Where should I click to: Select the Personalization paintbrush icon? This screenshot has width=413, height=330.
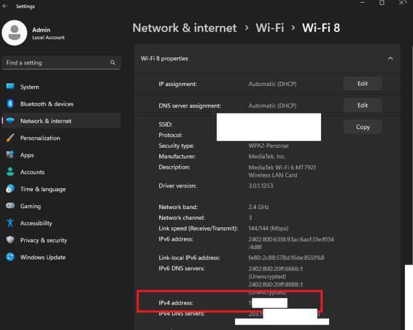(10, 138)
